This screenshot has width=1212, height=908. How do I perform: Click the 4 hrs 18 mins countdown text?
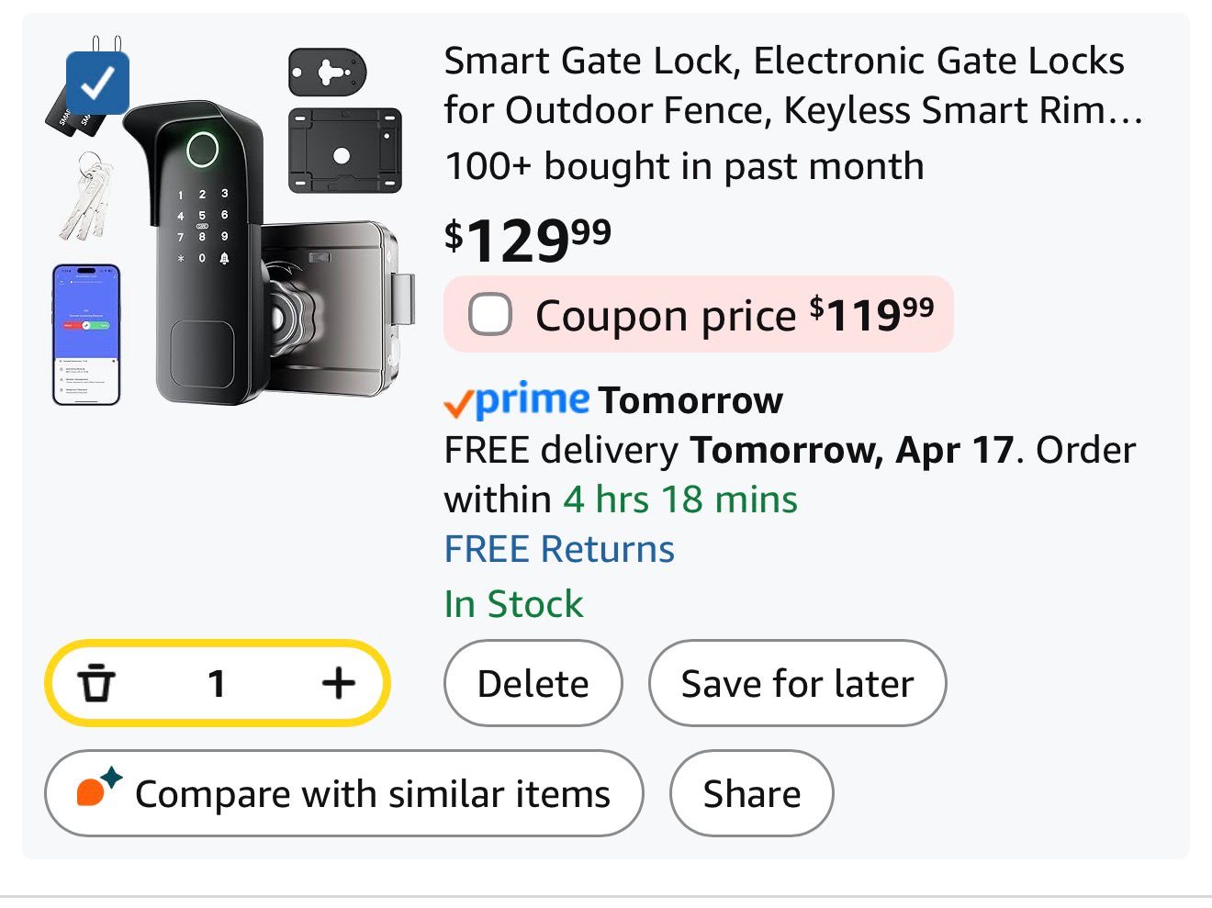(680, 500)
